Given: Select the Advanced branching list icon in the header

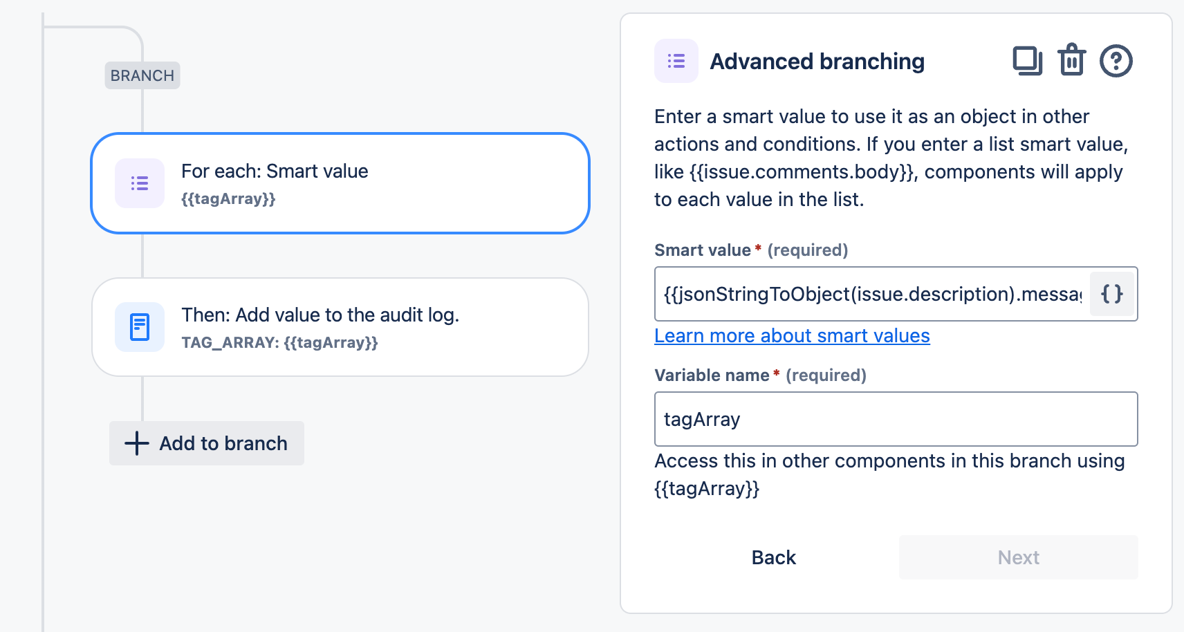Looking at the screenshot, I should tap(676, 61).
